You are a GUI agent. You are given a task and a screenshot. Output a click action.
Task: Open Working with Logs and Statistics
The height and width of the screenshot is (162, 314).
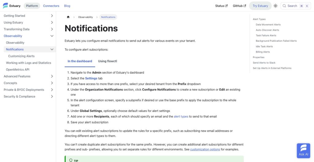(x=29, y=63)
